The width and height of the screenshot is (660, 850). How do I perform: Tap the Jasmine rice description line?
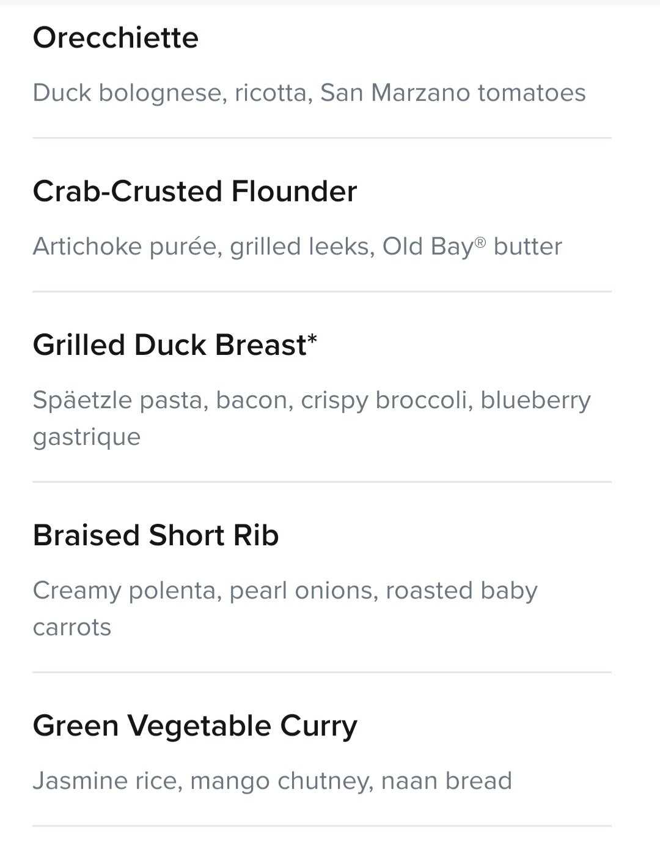[273, 781]
